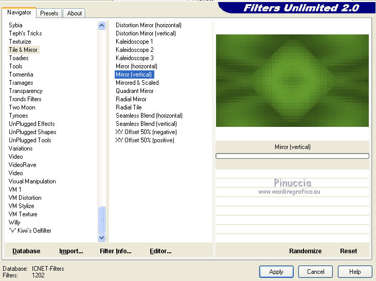
Task: Choose Radial Mirror filter
Action: tap(131, 99)
